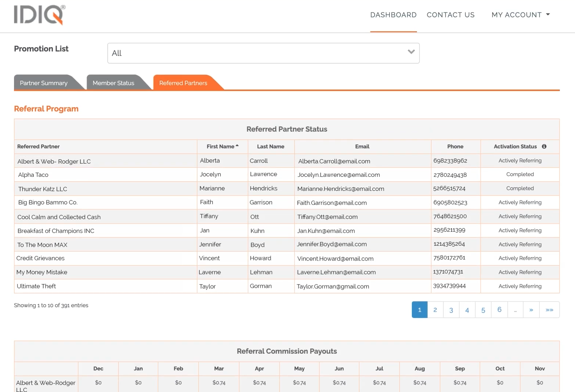Click the info icon beside Activation Status
Screen dimensions: 575x392
click(544, 146)
